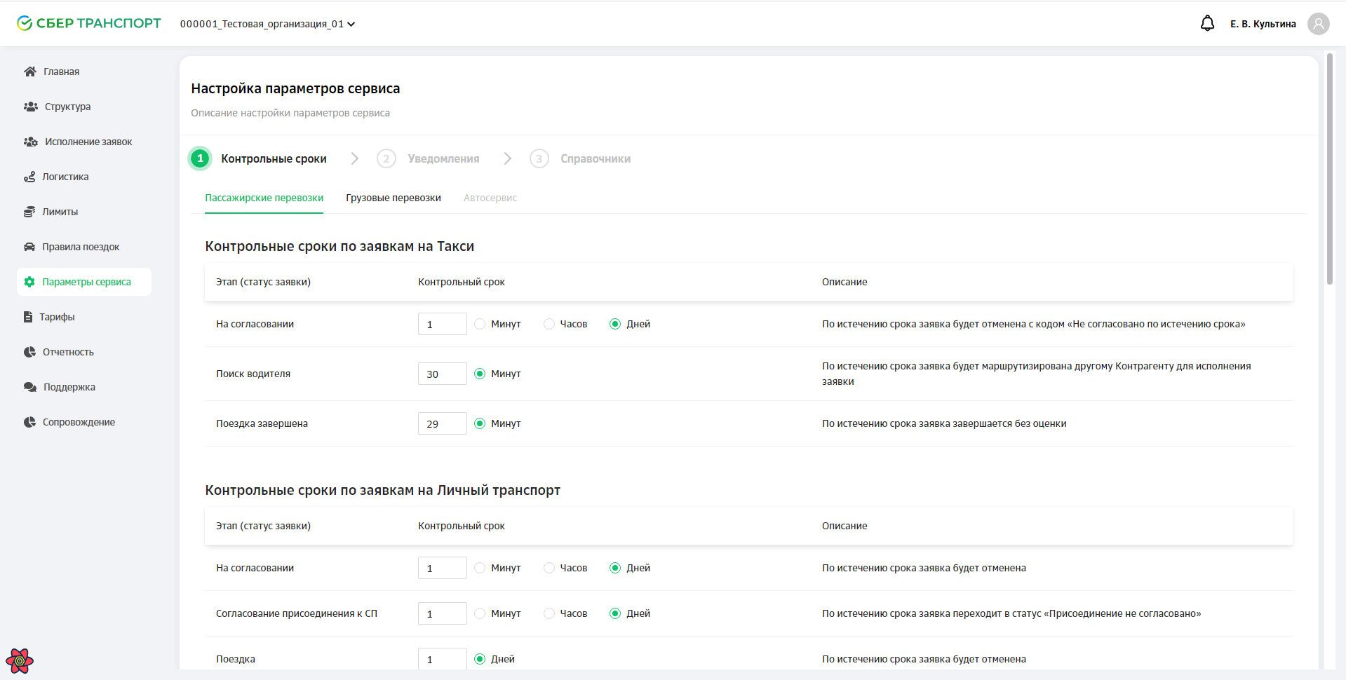Focus Согласование присоединения к СП value field
Screen dimensions: 1346x680
(443, 613)
